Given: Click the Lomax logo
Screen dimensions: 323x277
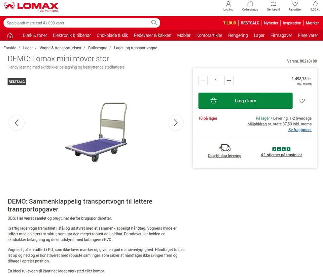Looking at the screenshot, I should pyautogui.click(x=31, y=7).
